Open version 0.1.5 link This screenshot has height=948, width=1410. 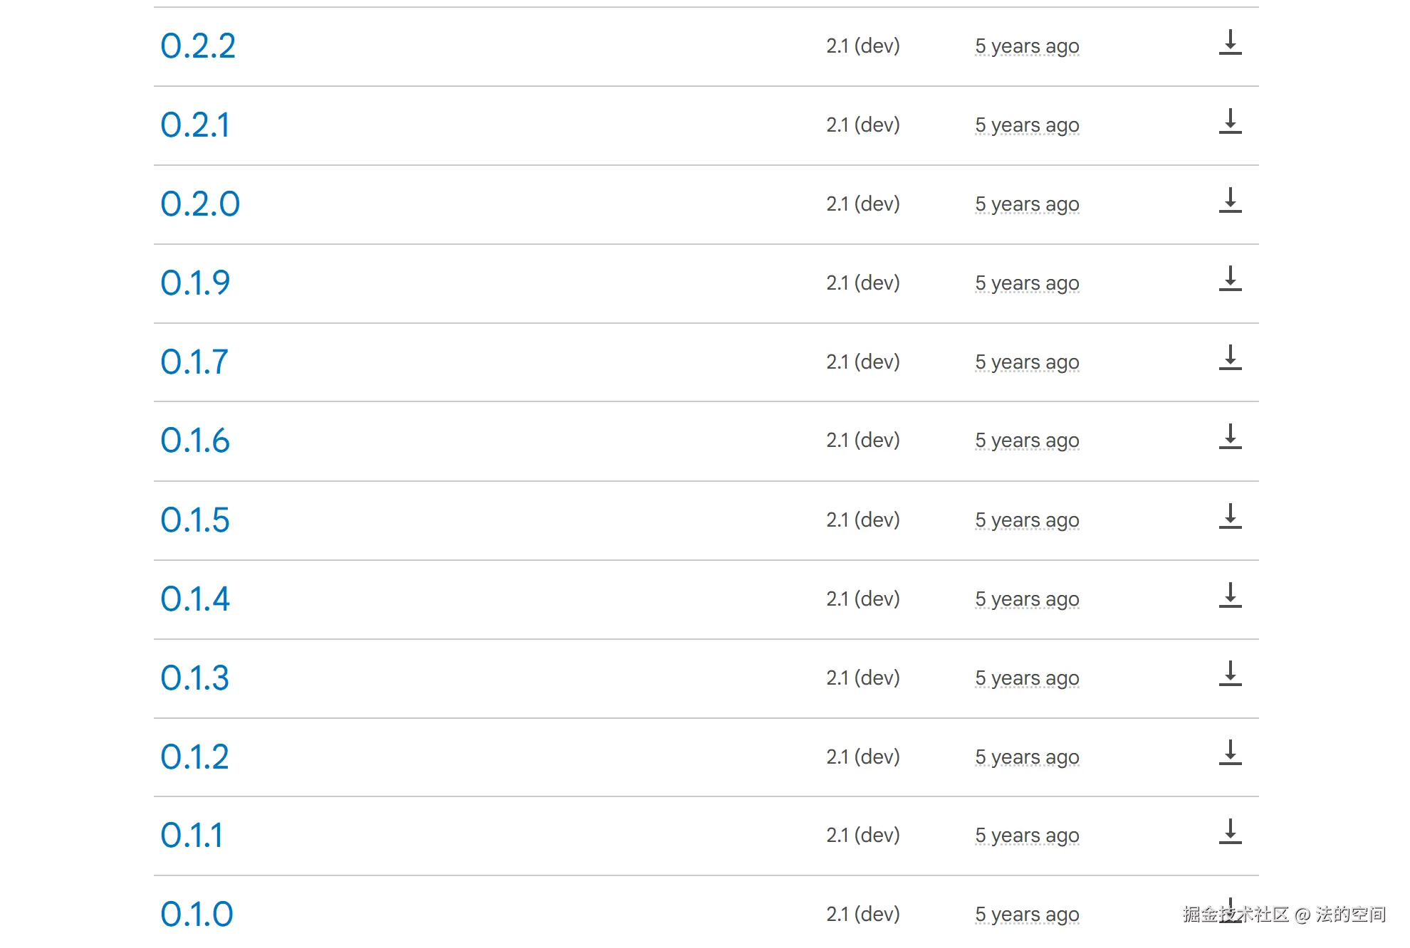pyautogui.click(x=195, y=520)
